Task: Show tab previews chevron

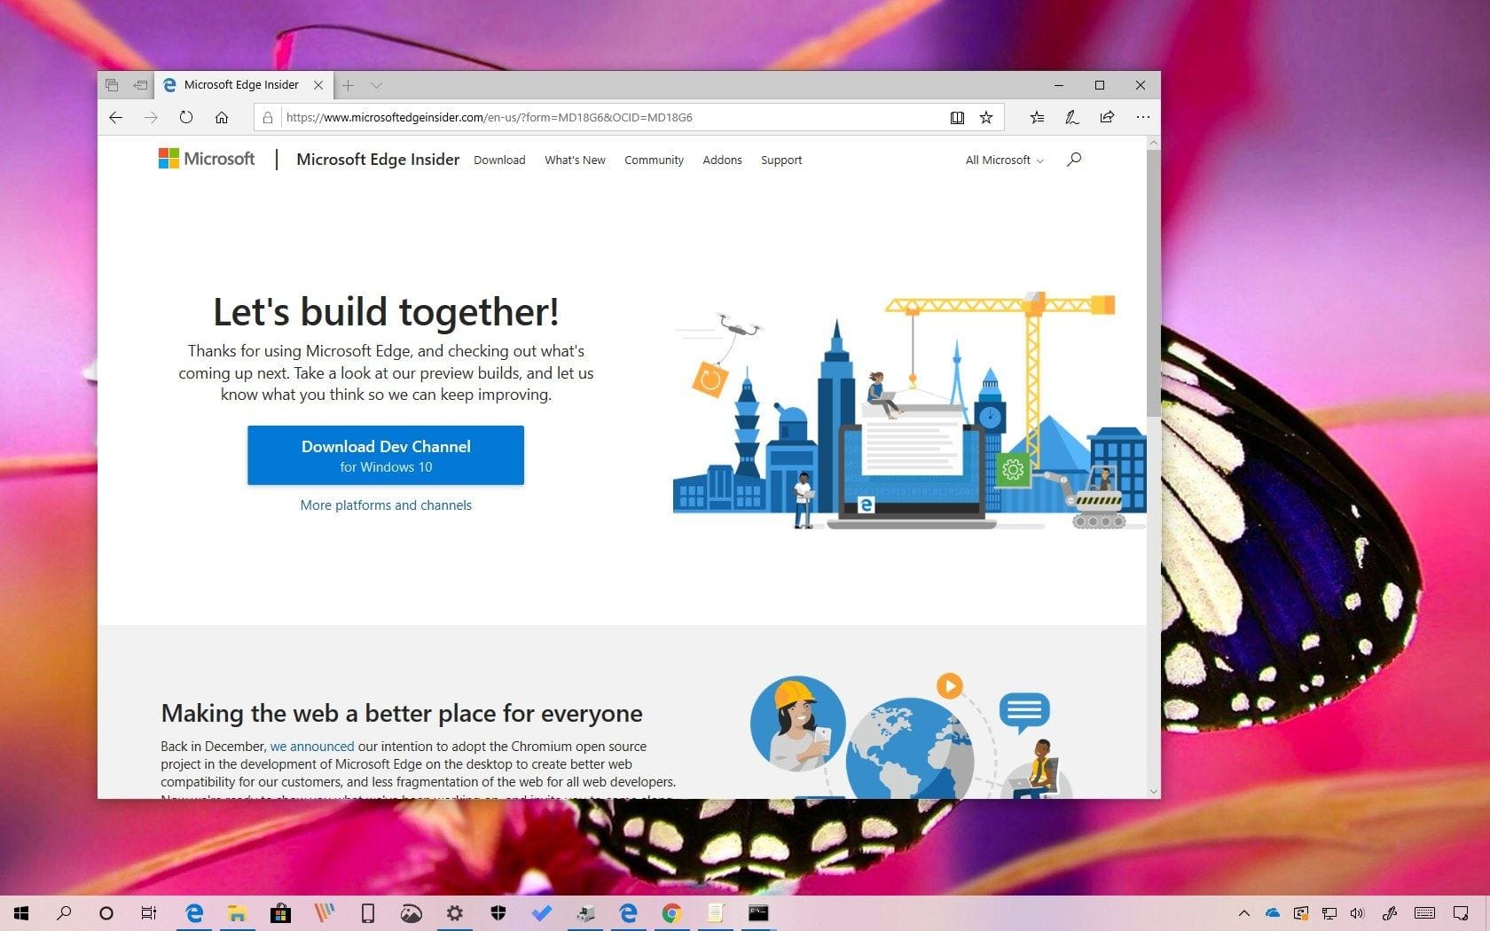Action: (376, 85)
